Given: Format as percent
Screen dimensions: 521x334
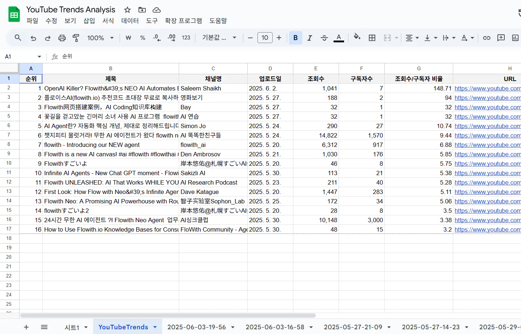Looking at the screenshot, I should 142,38.
